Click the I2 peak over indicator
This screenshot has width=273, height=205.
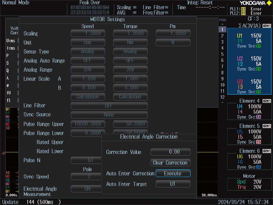tap(78, 12)
